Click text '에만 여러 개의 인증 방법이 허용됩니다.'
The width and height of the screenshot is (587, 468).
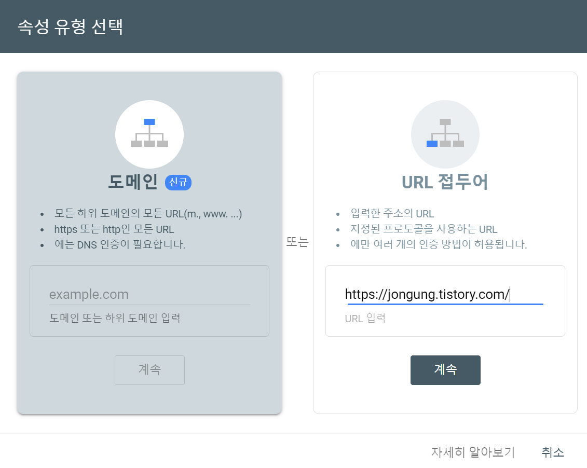(x=439, y=244)
